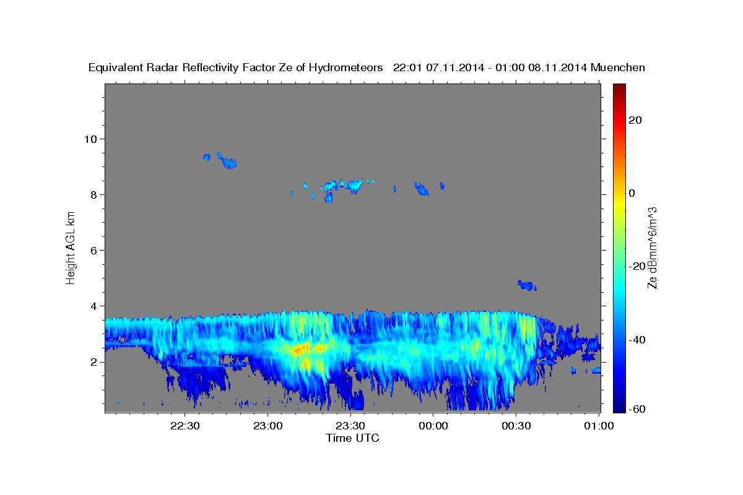Click the height tick label '10'
743x495 pixels.
(x=92, y=139)
